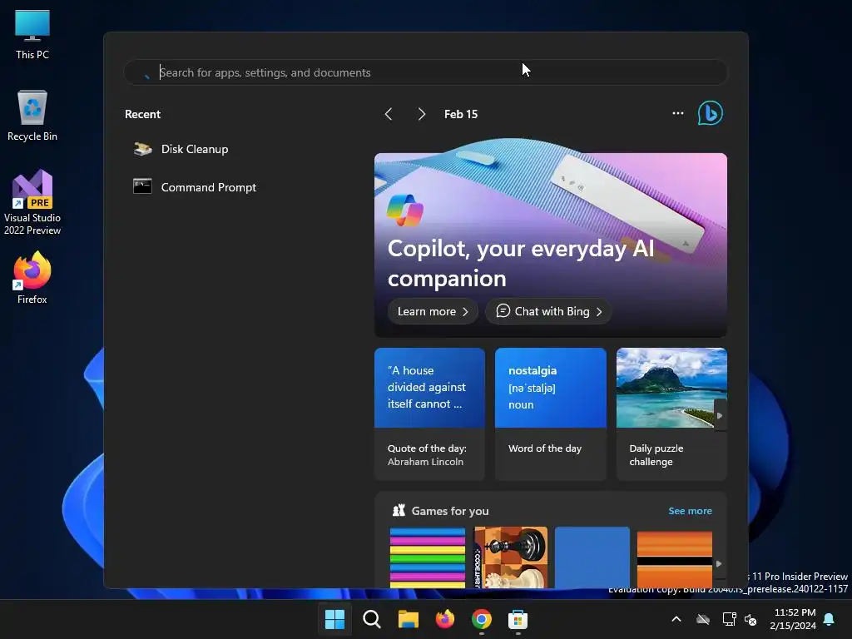Image resolution: width=852 pixels, height=639 pixels.
Task: Open the solid blue game thumbnail
Action: [x=592, y=557]
